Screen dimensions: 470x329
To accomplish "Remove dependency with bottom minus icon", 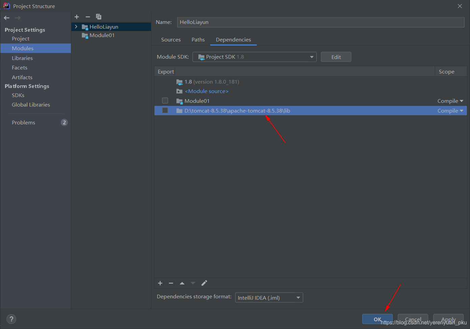I will (171, 283).
